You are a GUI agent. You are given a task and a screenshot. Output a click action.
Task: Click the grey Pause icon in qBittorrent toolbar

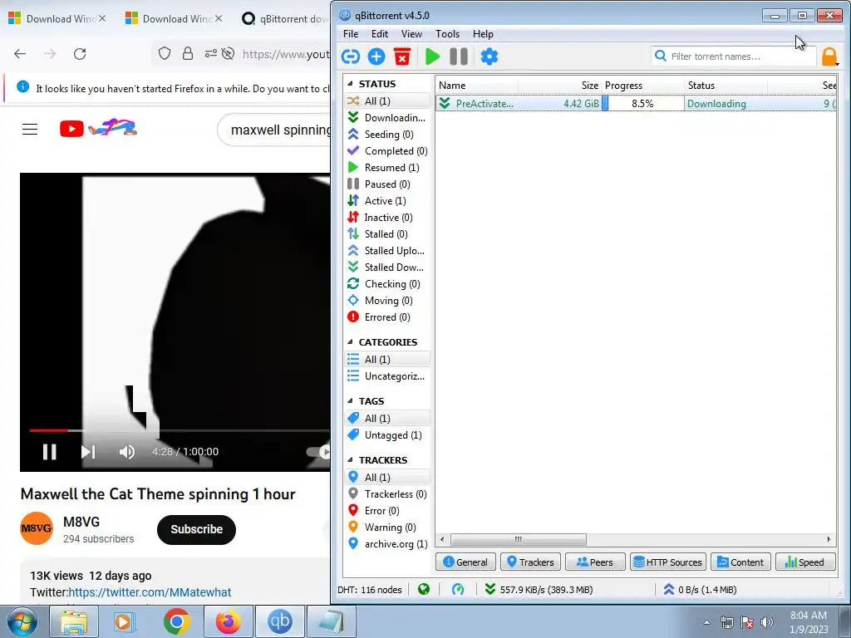pyautogui.click(x=459, y=56)
